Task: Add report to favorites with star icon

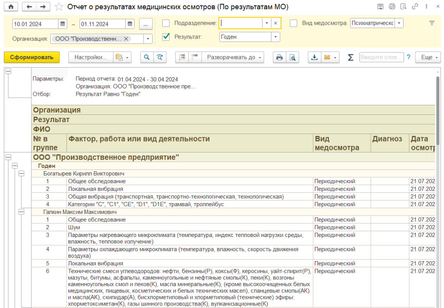Action: (59, 7)
